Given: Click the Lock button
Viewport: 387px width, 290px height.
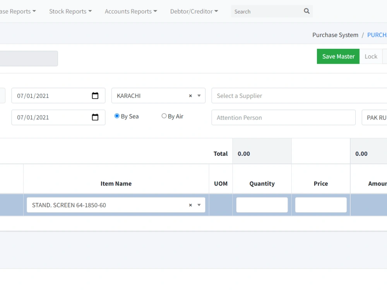Looking at the screenshot, I should pyautogui.click(x=371, y=56).
